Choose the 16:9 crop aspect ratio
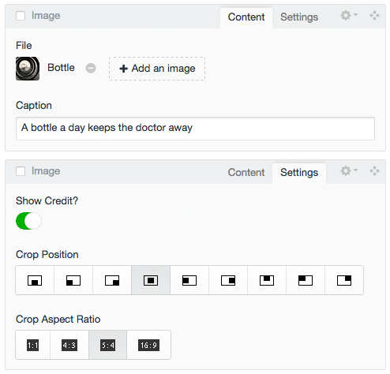This screenshot has width=390, height=374. (x=148, y=345)
